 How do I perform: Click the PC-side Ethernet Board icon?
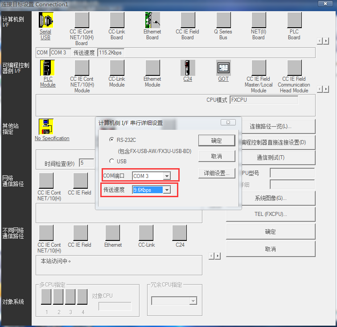152,20
